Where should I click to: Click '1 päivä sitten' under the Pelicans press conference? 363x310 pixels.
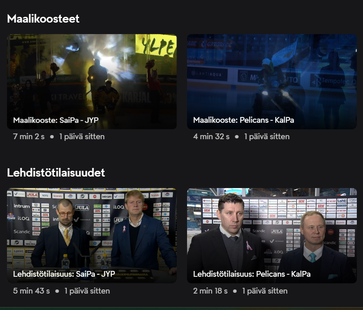click(265, 291)
